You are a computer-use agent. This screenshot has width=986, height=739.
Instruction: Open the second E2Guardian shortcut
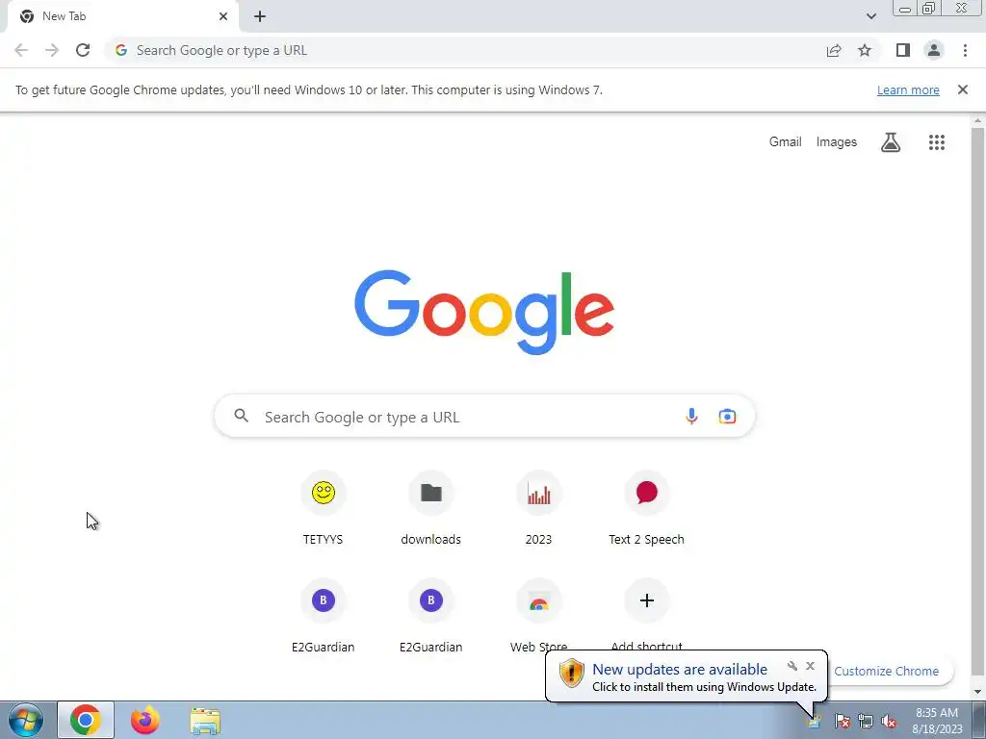pyautogui.click(x=430, y=616)
